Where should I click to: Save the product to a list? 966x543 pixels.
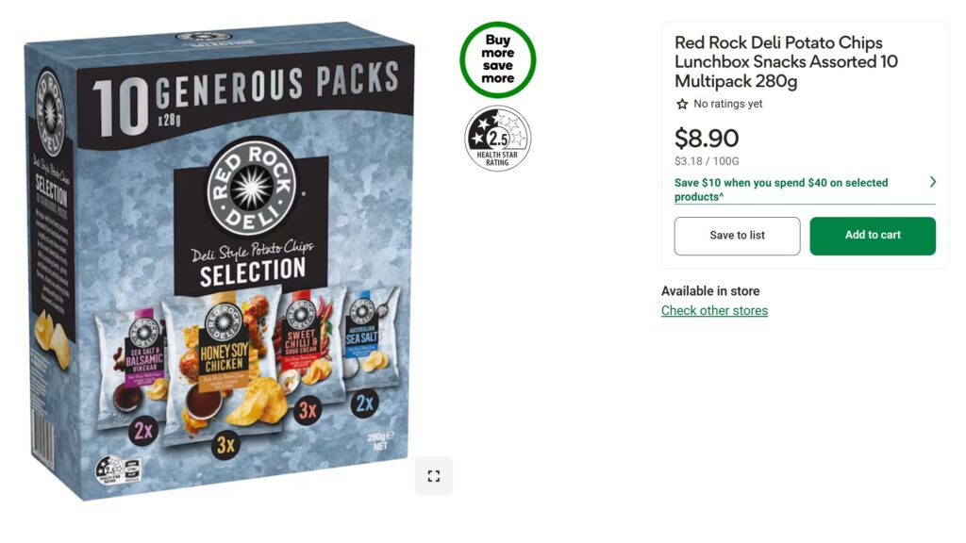pyautogui.click(x=737, y=236)
